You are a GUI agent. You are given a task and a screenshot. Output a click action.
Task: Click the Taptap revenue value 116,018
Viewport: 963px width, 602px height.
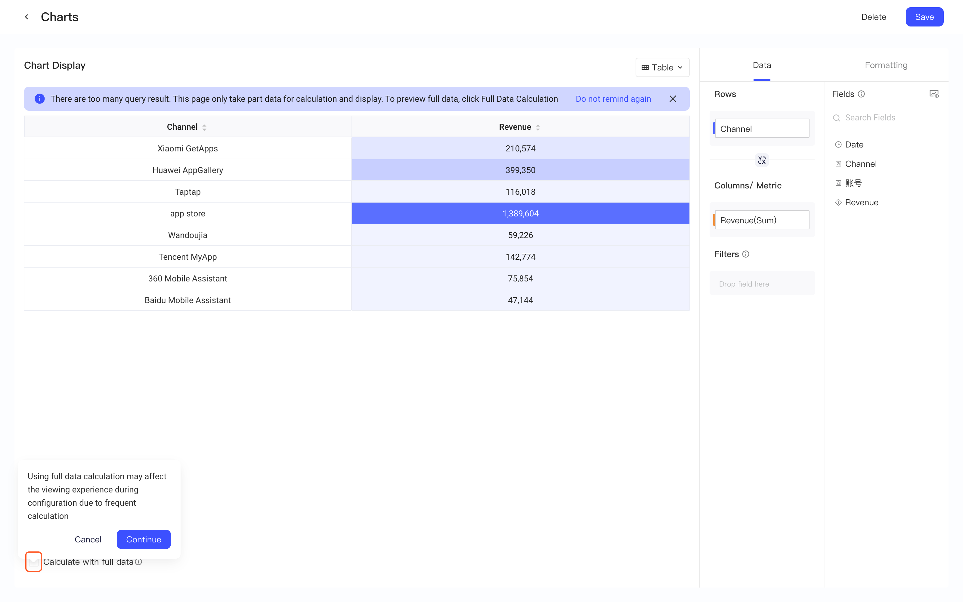(520, 192)
